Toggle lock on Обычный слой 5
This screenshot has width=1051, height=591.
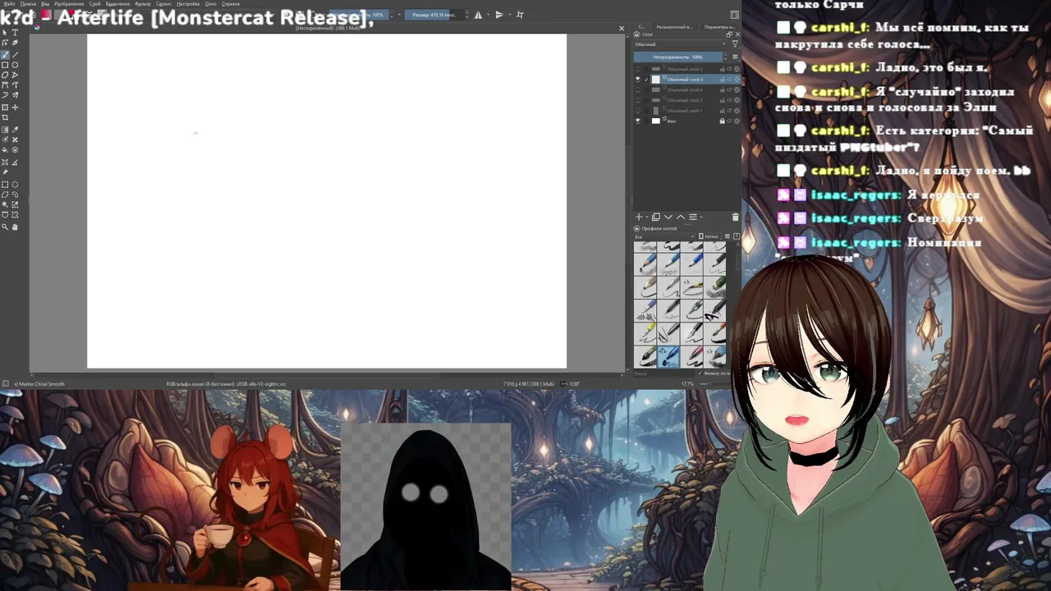click(x=723, y=80)
